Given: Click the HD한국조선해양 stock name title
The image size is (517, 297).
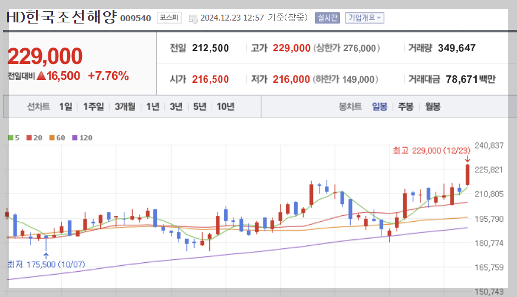Looking at the screenshot, I should (62, 17).
